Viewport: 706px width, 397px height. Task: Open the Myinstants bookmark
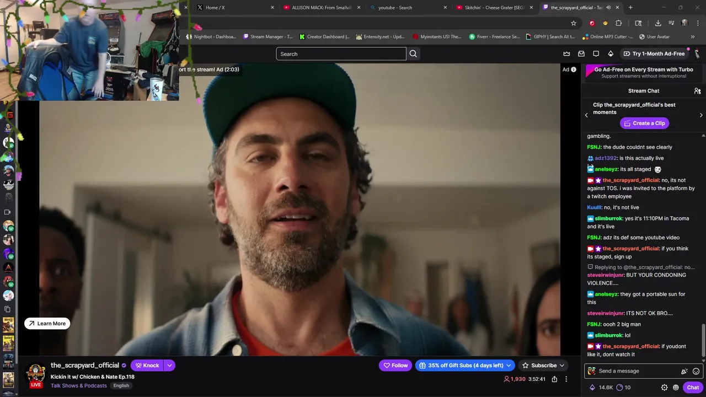tap(437, 37)
